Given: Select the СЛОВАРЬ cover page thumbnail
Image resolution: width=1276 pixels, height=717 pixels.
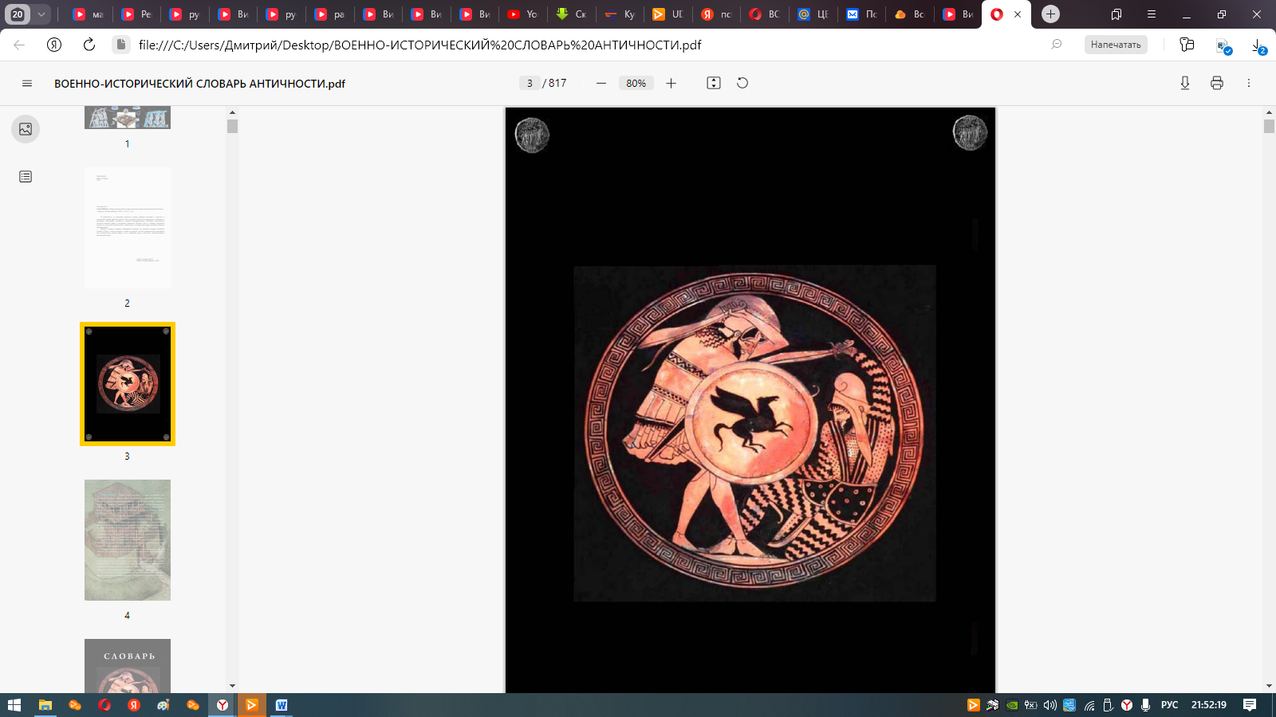Looking at the screenshot, I should click(x=128, y=666).
